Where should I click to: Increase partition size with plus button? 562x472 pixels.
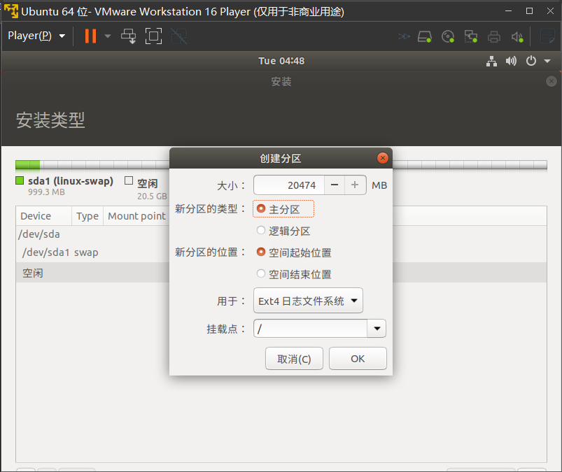click(x=355, y=185)
